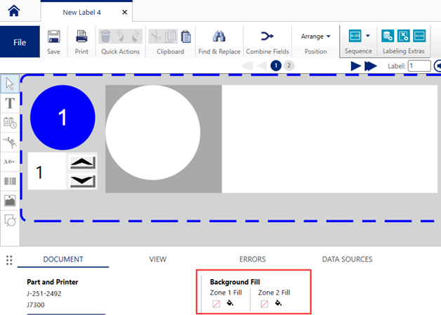Set Zone 2 Fill to no fill

[x=264, y=304]
